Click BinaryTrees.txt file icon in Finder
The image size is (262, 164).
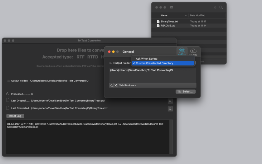point(158,22)
